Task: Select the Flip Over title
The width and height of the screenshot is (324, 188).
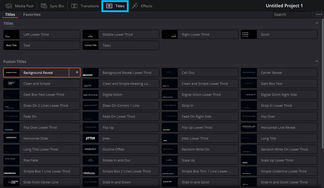Action: pos(279,116)
